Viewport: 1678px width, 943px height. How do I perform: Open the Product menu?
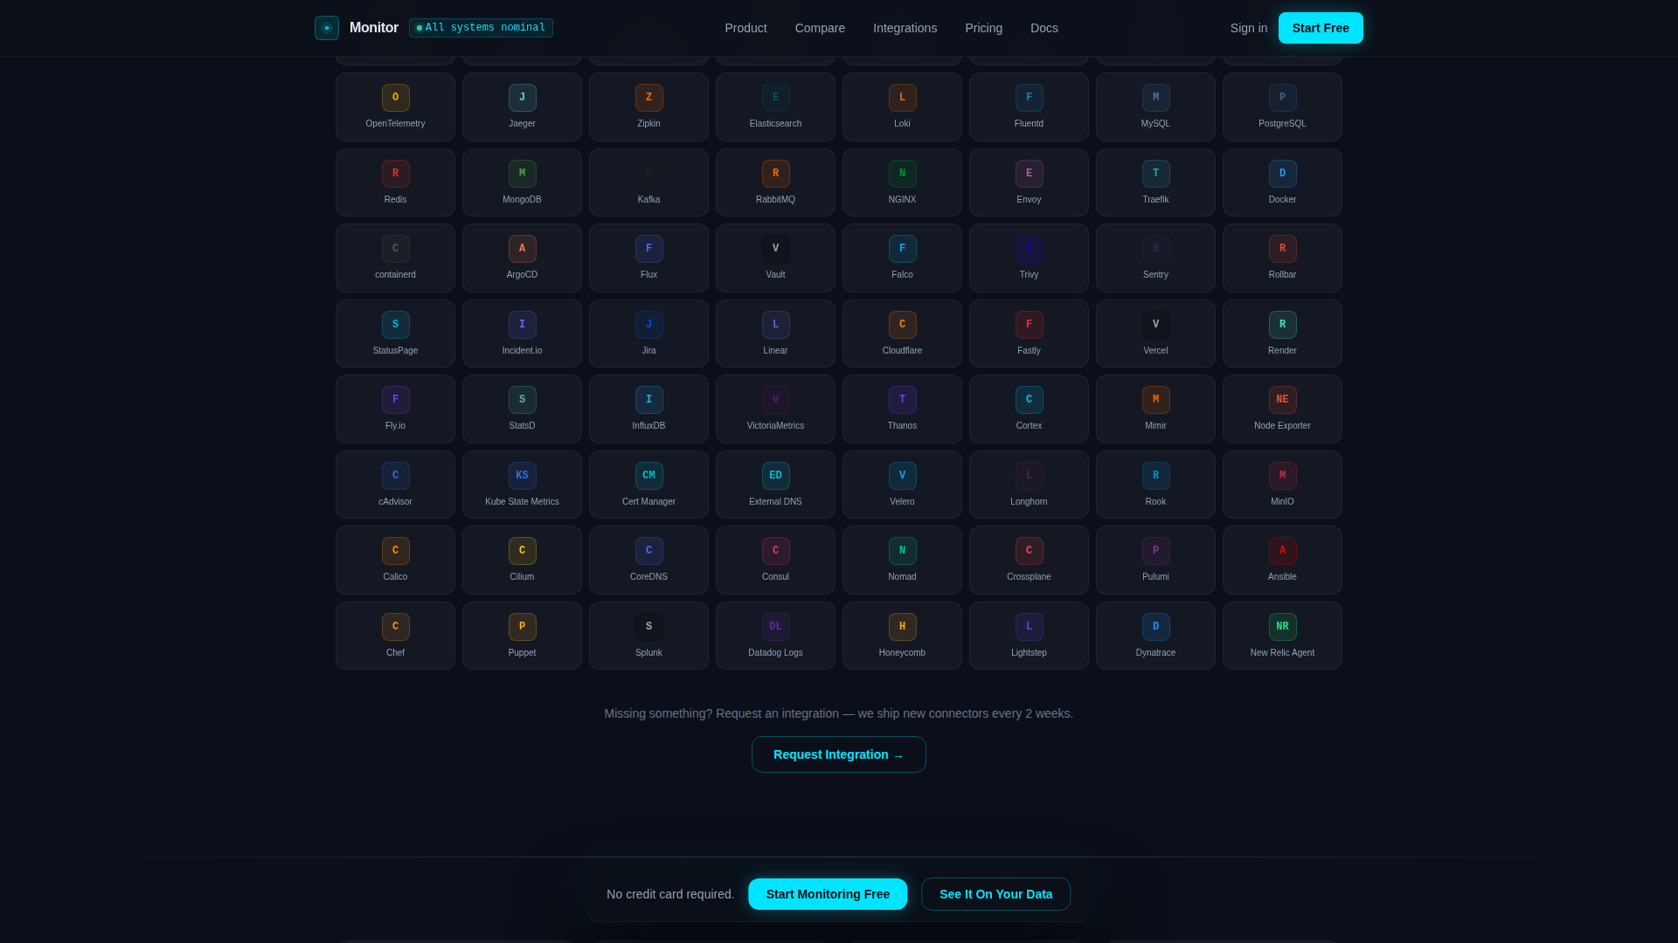745,28
